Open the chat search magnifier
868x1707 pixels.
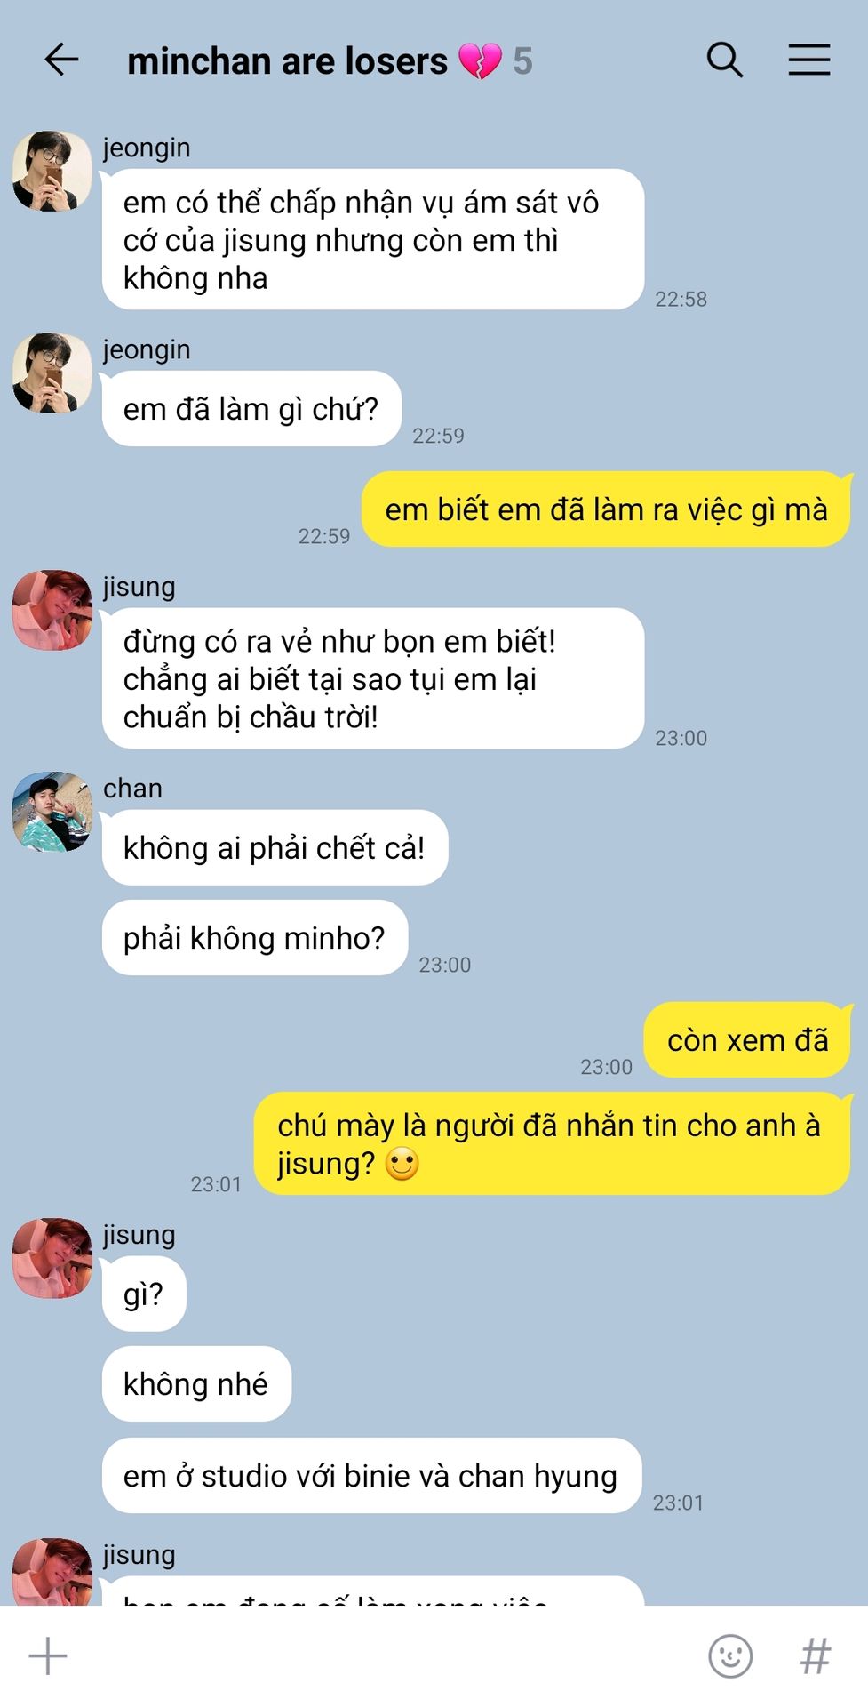coord(724,60)
